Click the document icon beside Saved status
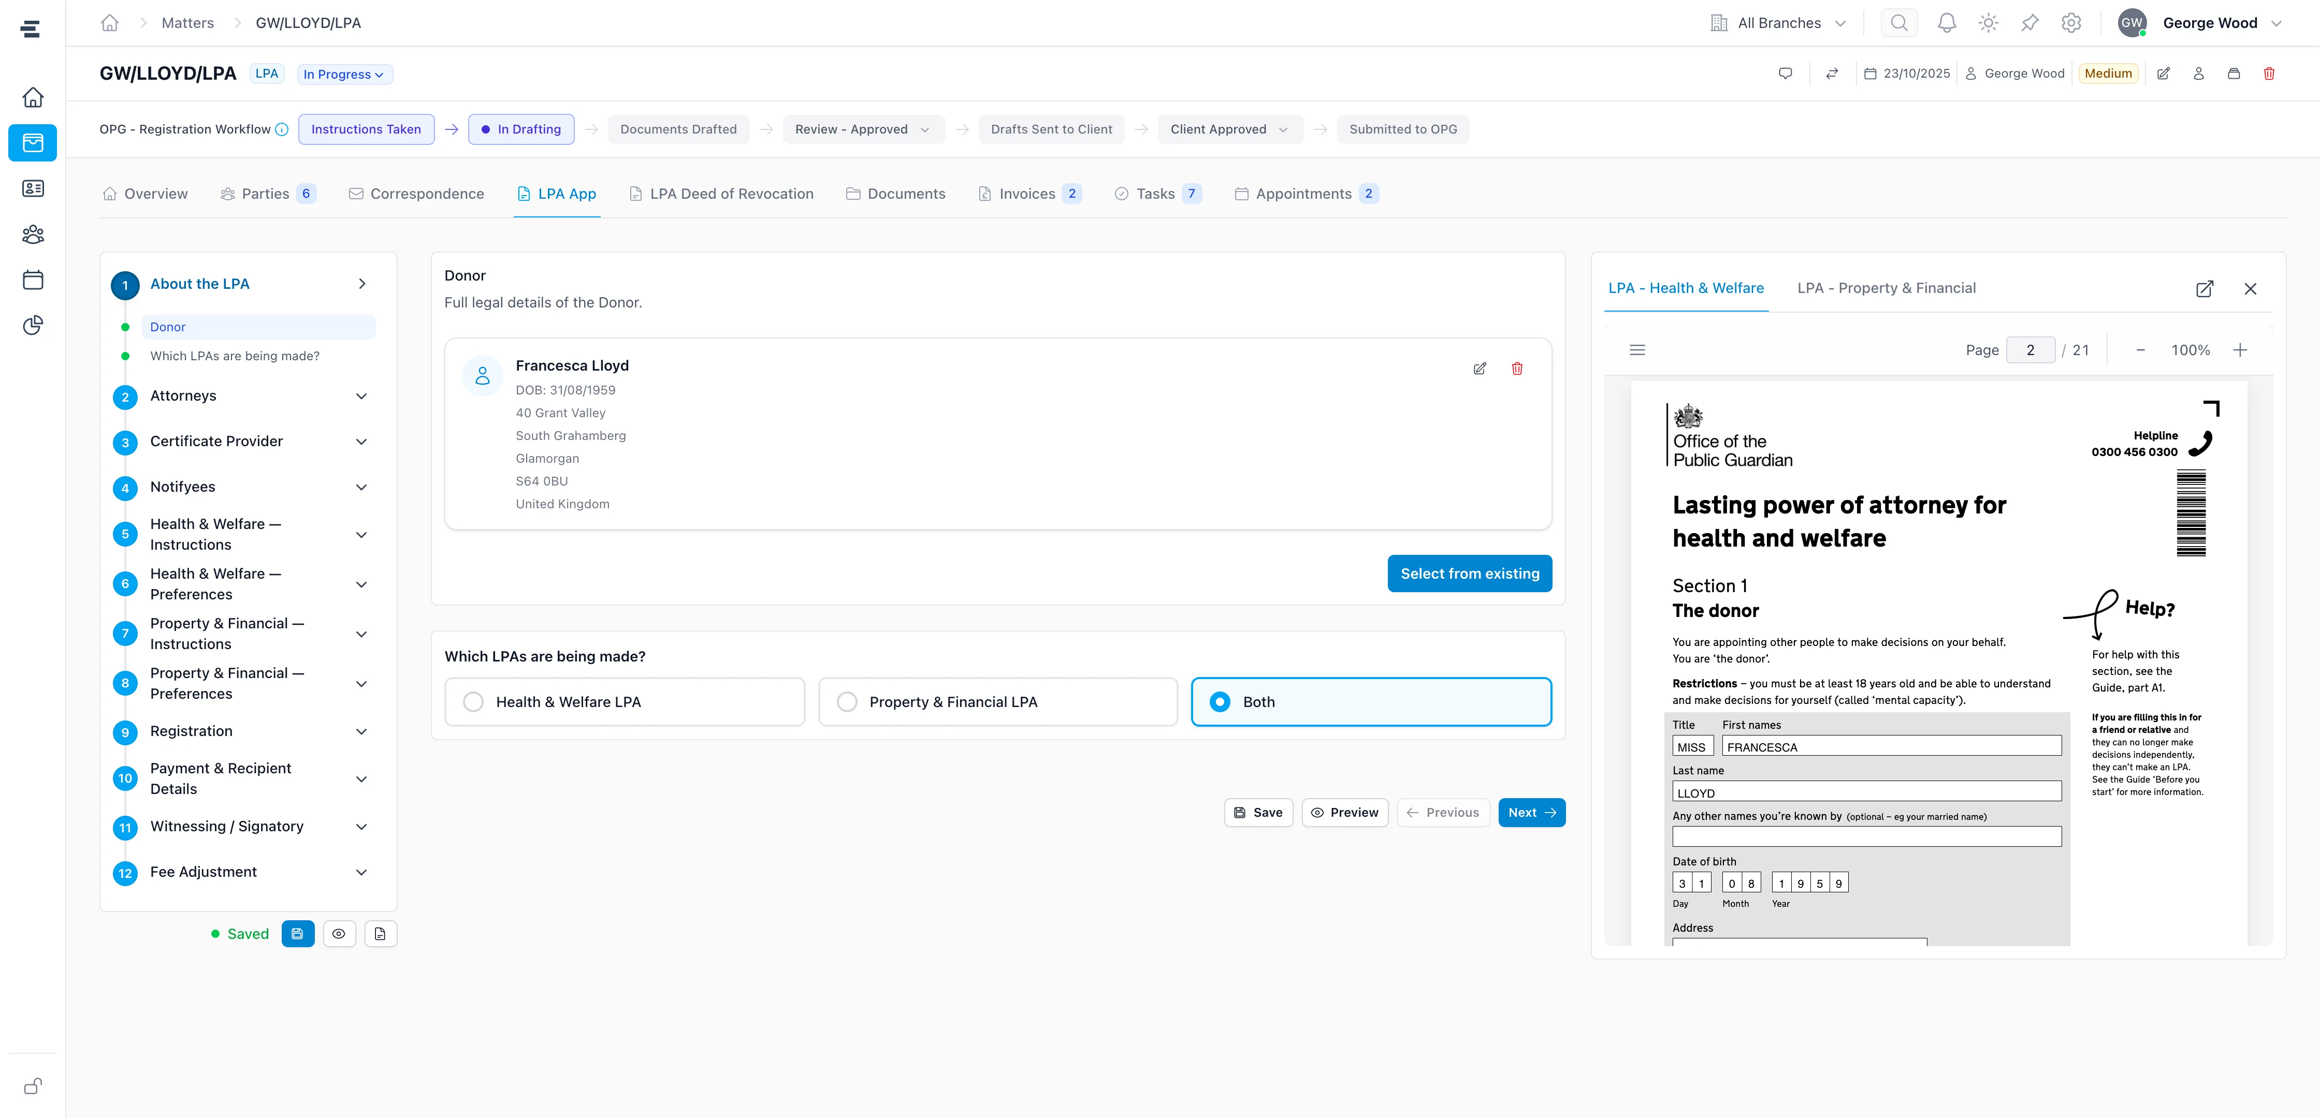2320x1118 pixels. tap(380, 934)
